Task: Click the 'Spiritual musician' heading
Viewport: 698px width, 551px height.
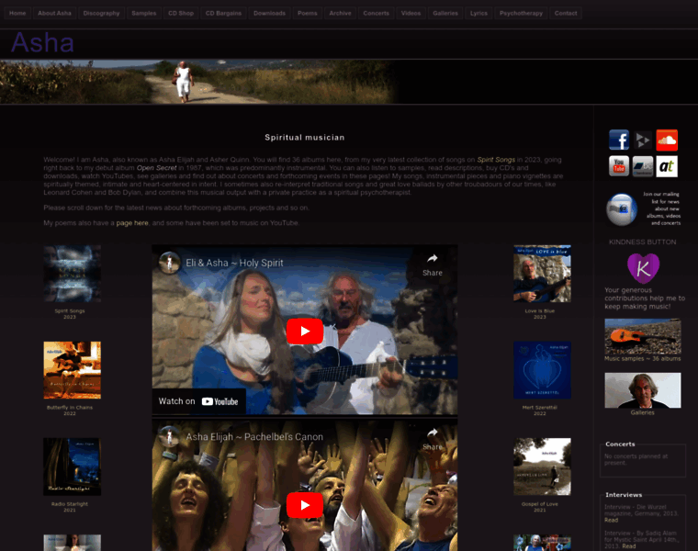Action: (305, 138)
